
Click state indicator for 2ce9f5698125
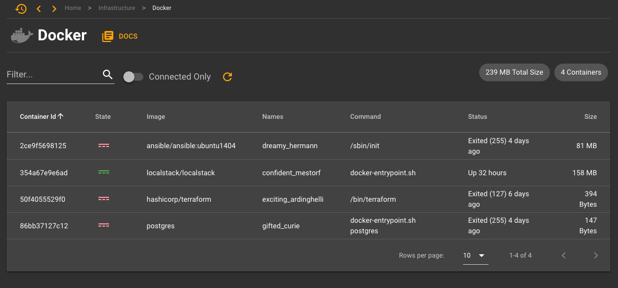(103, 145)
